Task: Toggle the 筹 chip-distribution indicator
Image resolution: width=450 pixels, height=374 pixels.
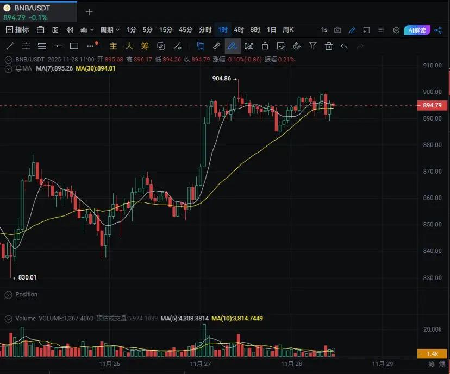Action: point(145,46)
